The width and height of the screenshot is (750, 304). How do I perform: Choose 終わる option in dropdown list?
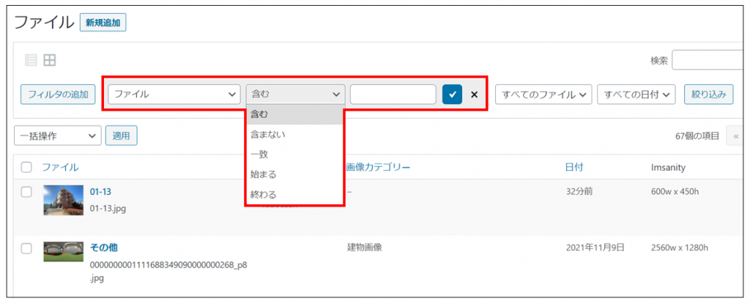(x=263, y=195)
